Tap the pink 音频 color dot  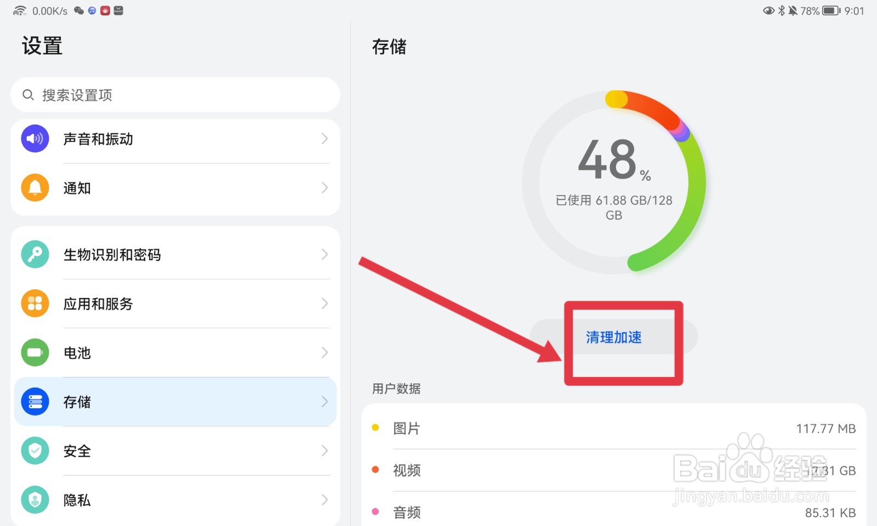[x=375, y=512]
